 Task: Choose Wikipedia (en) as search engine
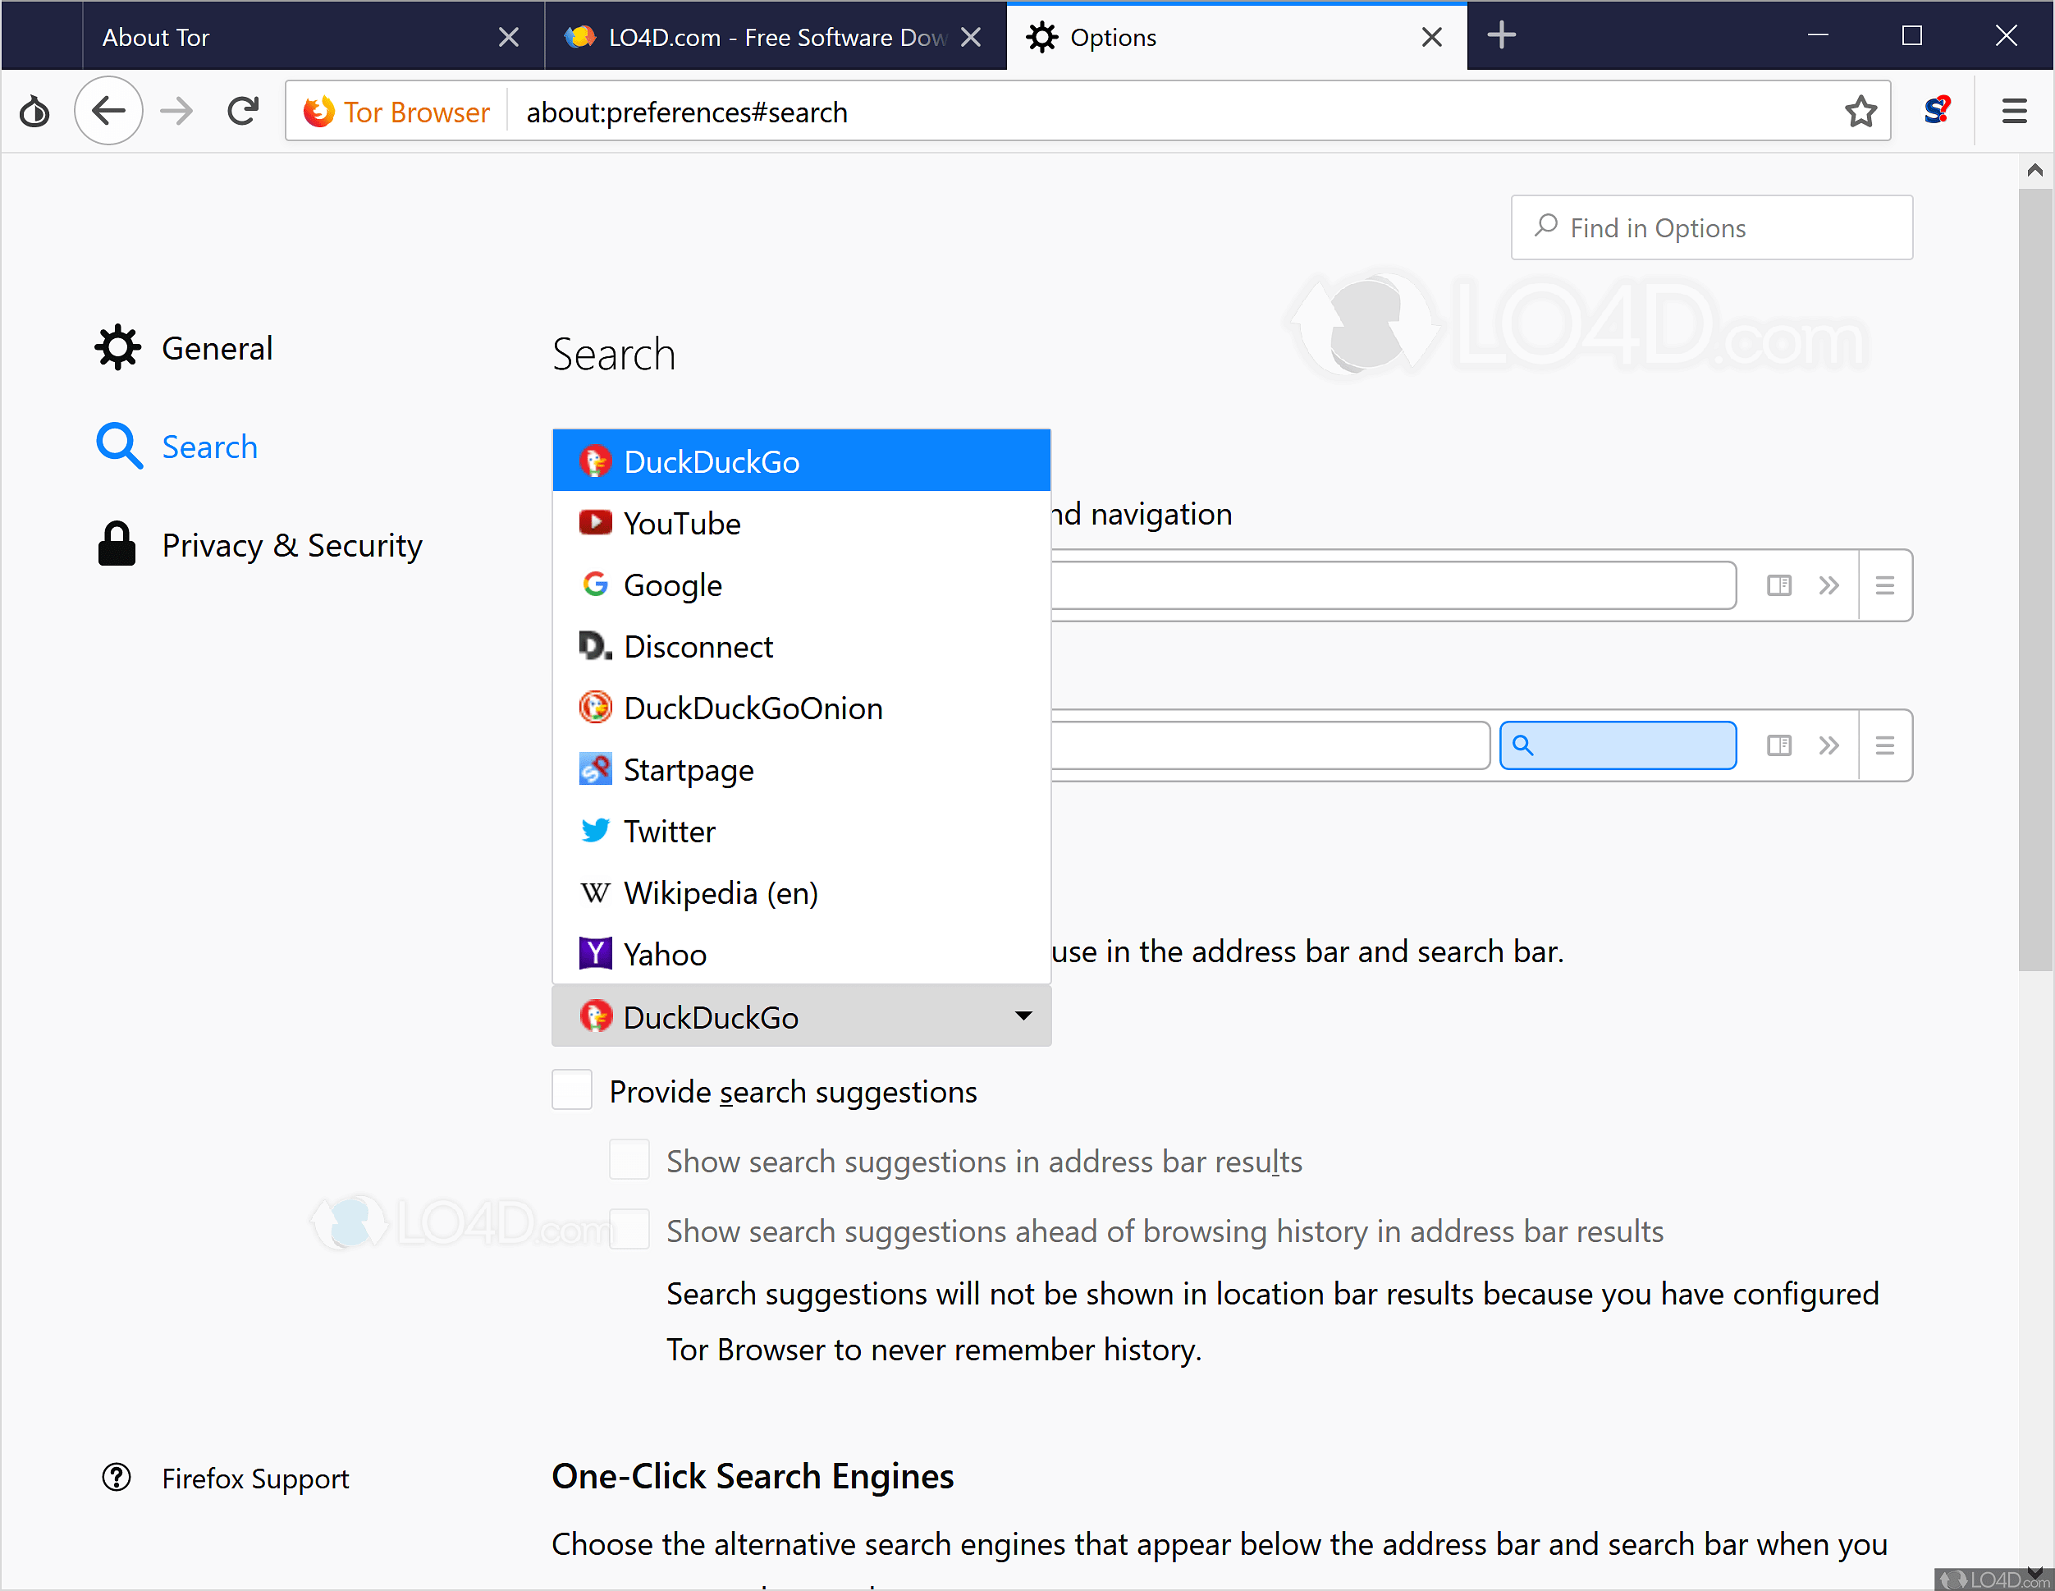(x=721, y=892)
